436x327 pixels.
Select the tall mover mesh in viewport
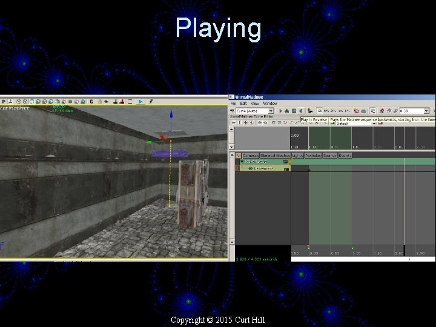coord(193,193)
